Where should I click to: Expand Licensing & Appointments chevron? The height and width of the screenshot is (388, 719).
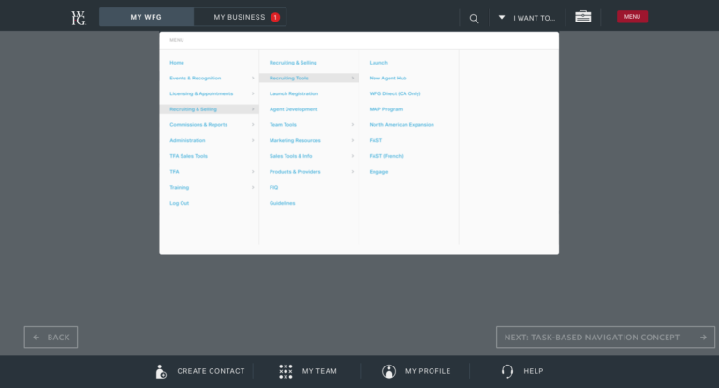pos(253,93)
